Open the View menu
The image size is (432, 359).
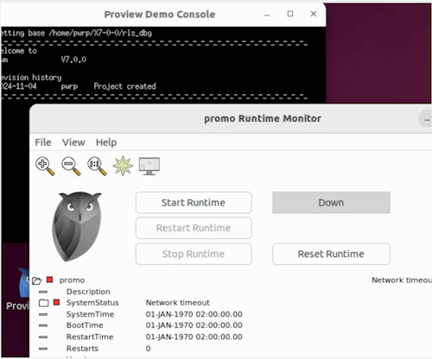(x=73, y=142)
